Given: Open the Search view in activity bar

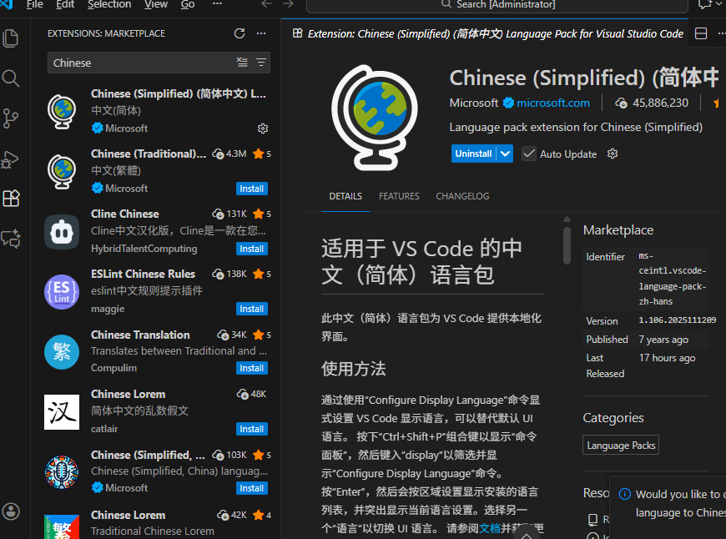Looking at the screenshot, I should coord(11,78).
